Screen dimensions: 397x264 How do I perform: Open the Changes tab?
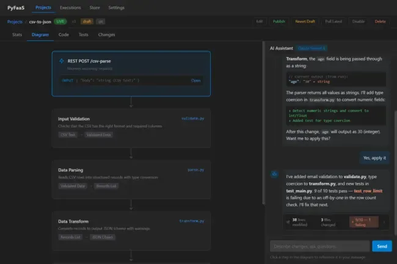106,35
